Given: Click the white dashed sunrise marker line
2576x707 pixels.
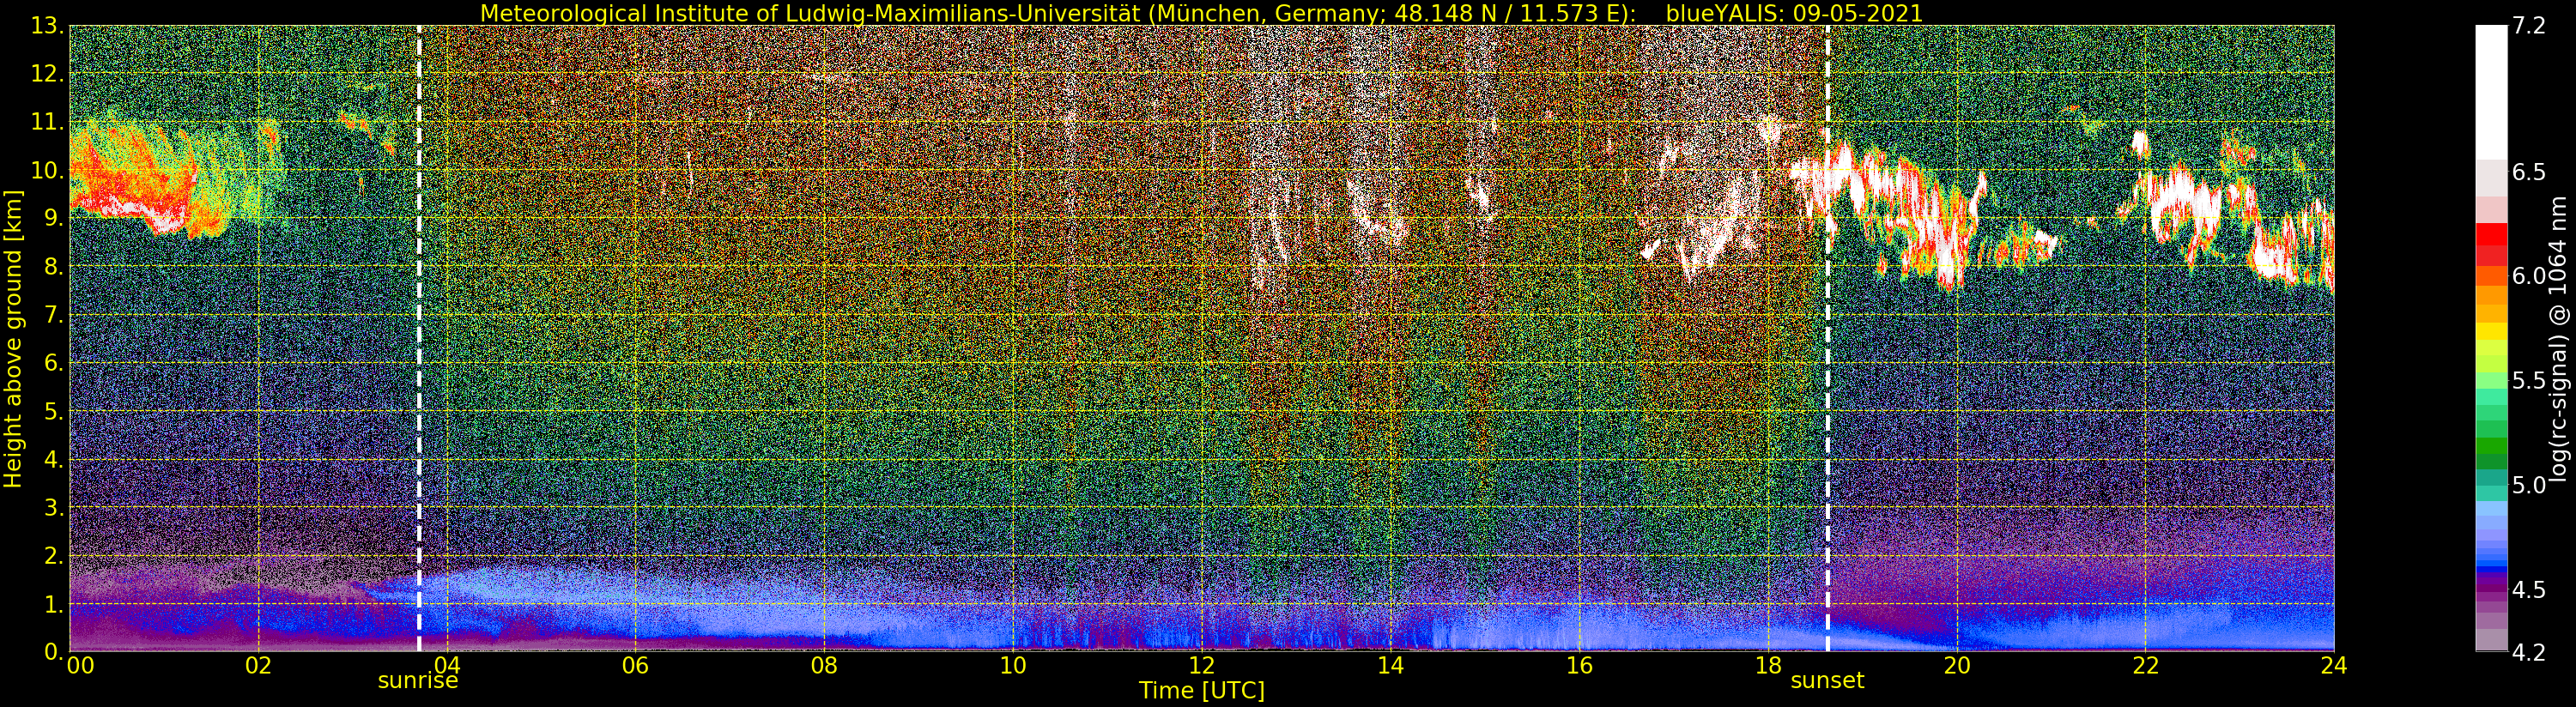Looking at the screenshot, I should [418, 338].
